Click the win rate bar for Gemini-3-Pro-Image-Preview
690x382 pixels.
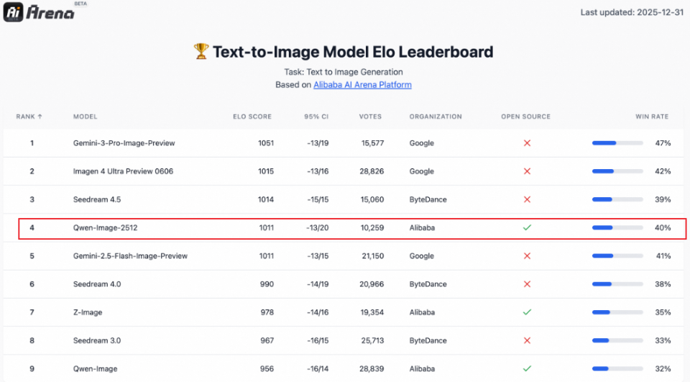617,143
